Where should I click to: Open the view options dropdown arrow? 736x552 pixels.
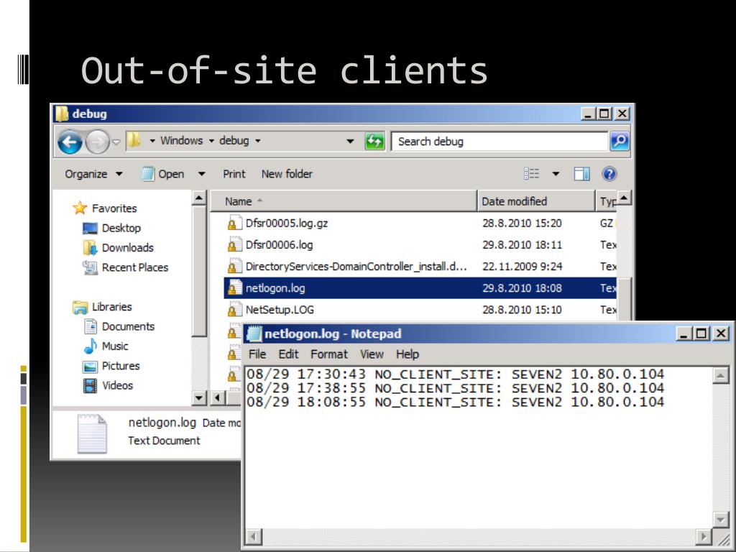coord(556,174)
